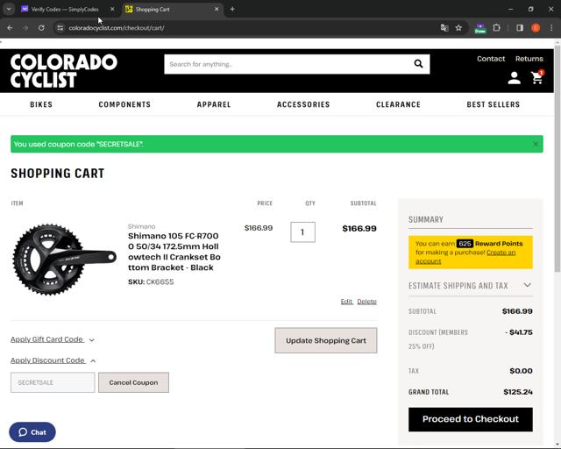This screenshot has width=561, height=449.
Task: Collapse Apply Discount Code section
Action: click(53, 360)
